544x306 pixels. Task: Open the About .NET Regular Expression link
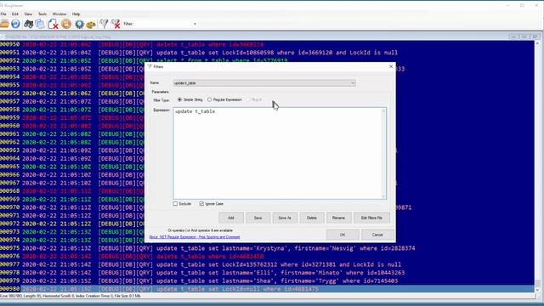(195, 237)
